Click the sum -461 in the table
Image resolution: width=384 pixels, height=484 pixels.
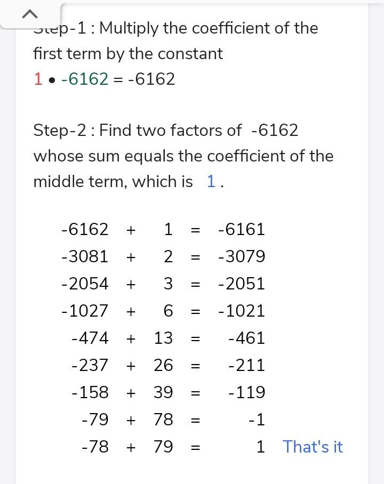[x=246, y=338]
